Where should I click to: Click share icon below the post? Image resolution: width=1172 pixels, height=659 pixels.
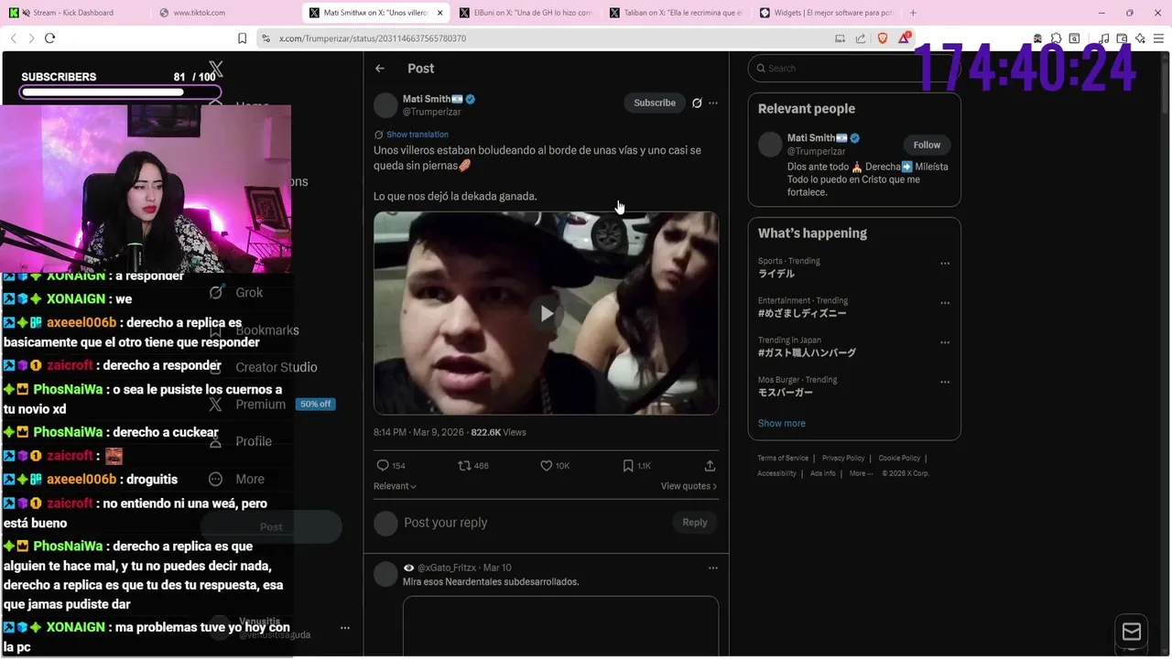pos(710,466)
